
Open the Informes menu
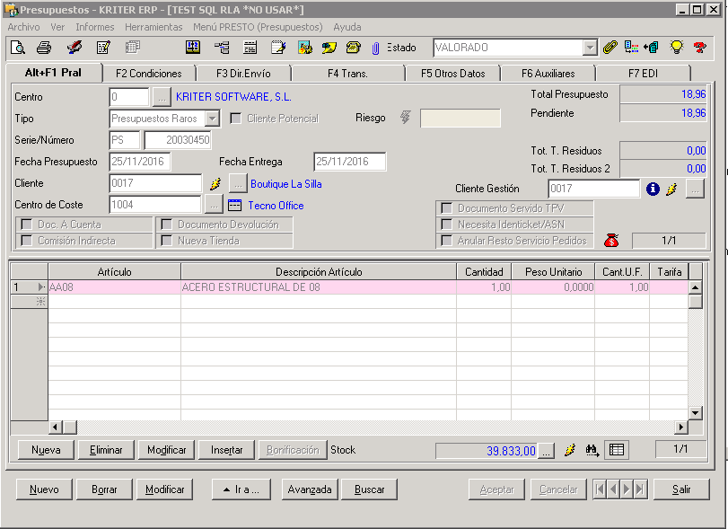click(95, 27)
